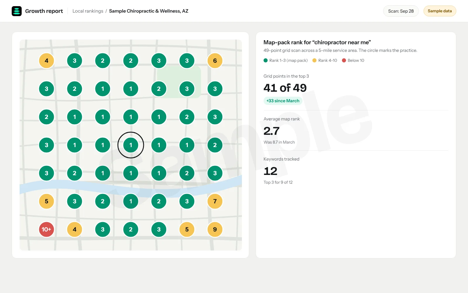This screenshot has height=293, width=468.
Task: Click green Rank 1–3 legend dot
Action: (x=266, y=60)
